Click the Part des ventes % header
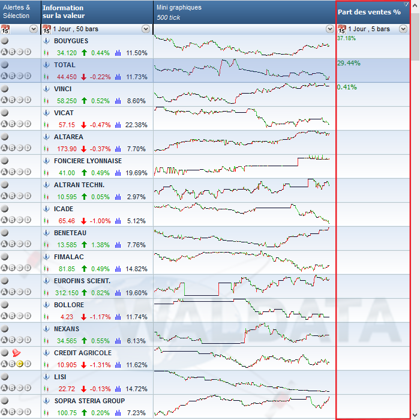420x420 pixels. 373,12
